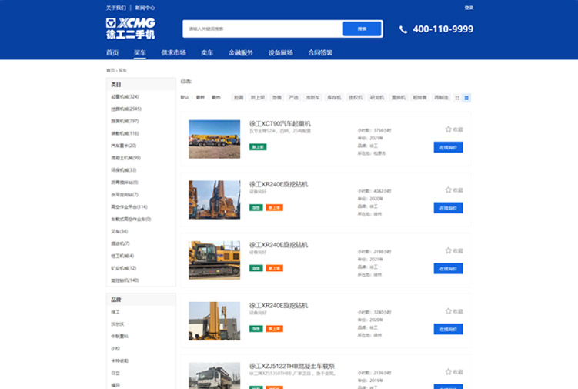Select brand 卡特彼勒 in brand list
Screen dimensions: 578x389
pos(119,360)
